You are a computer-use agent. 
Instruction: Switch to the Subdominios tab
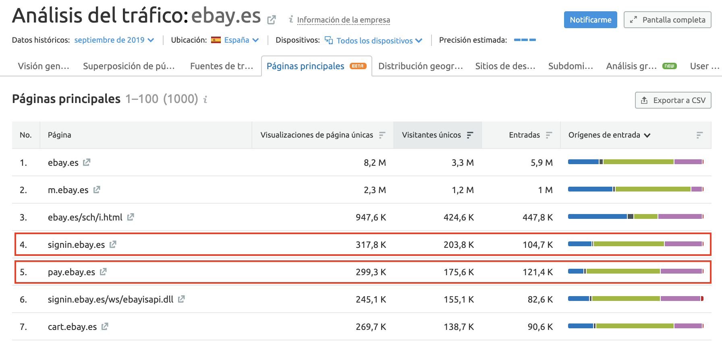(x=571, y=66)
